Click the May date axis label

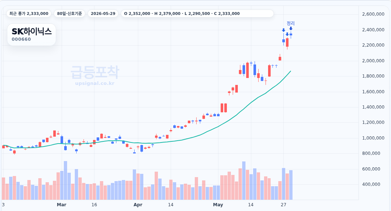point(218,205)
